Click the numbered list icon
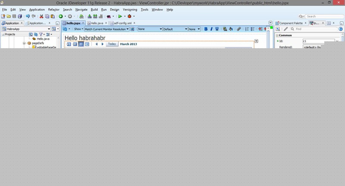This screenshot has width=345, height=186. [x=247, y=29]
